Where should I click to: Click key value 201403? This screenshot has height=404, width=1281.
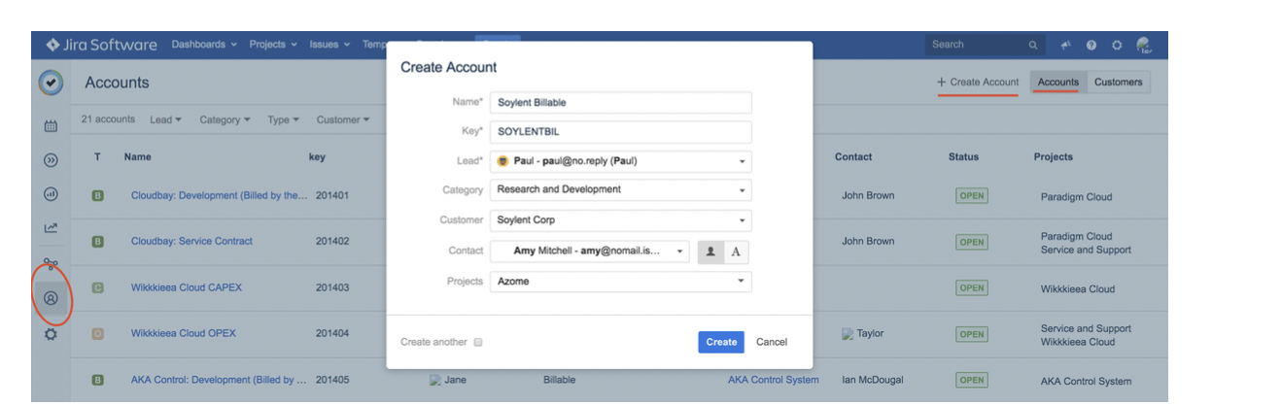point(332,287)
